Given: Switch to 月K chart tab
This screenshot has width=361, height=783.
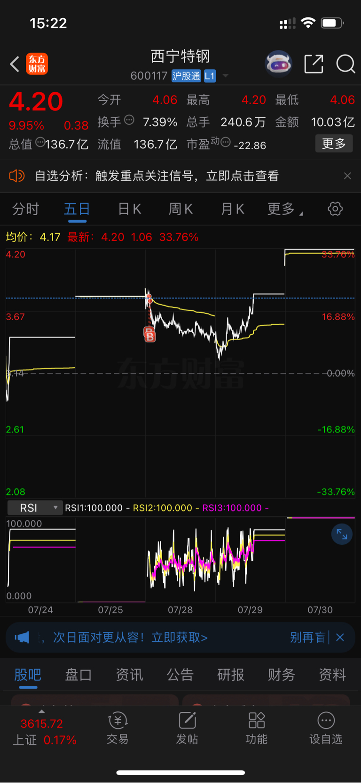Looking at the screenshot, I should (x=233, y=209).
